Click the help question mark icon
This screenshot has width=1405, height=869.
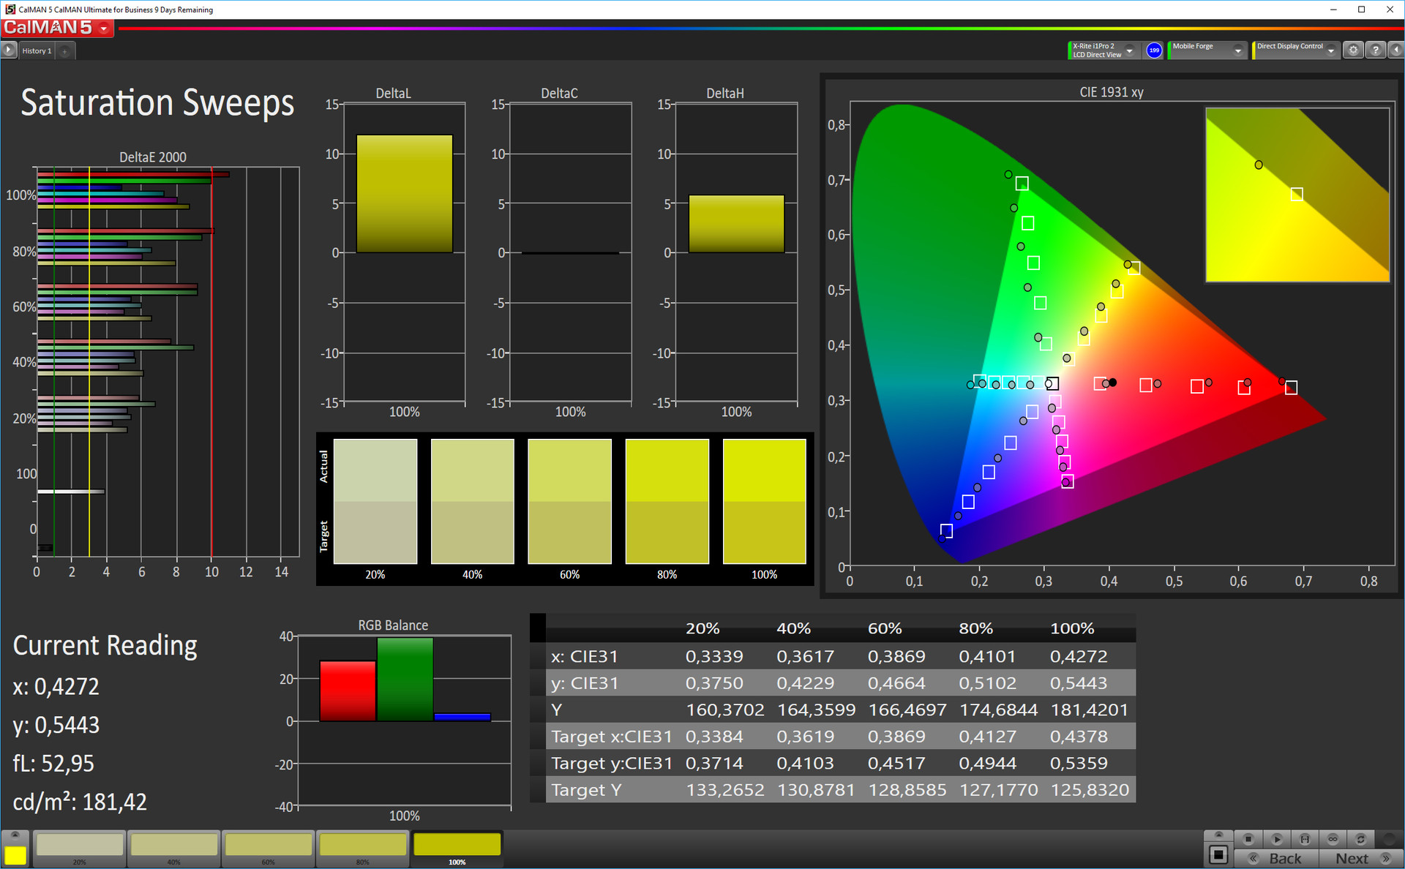pos(1376,50)
